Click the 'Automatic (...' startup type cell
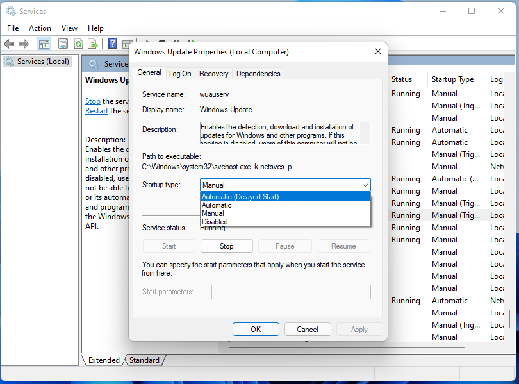 (455, 179)
